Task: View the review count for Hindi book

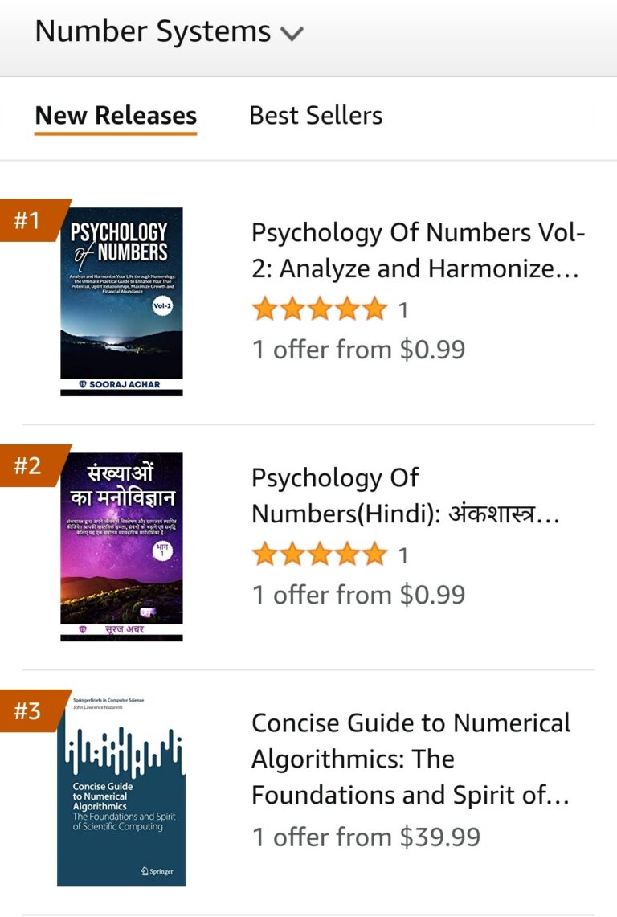Action: 403,555
